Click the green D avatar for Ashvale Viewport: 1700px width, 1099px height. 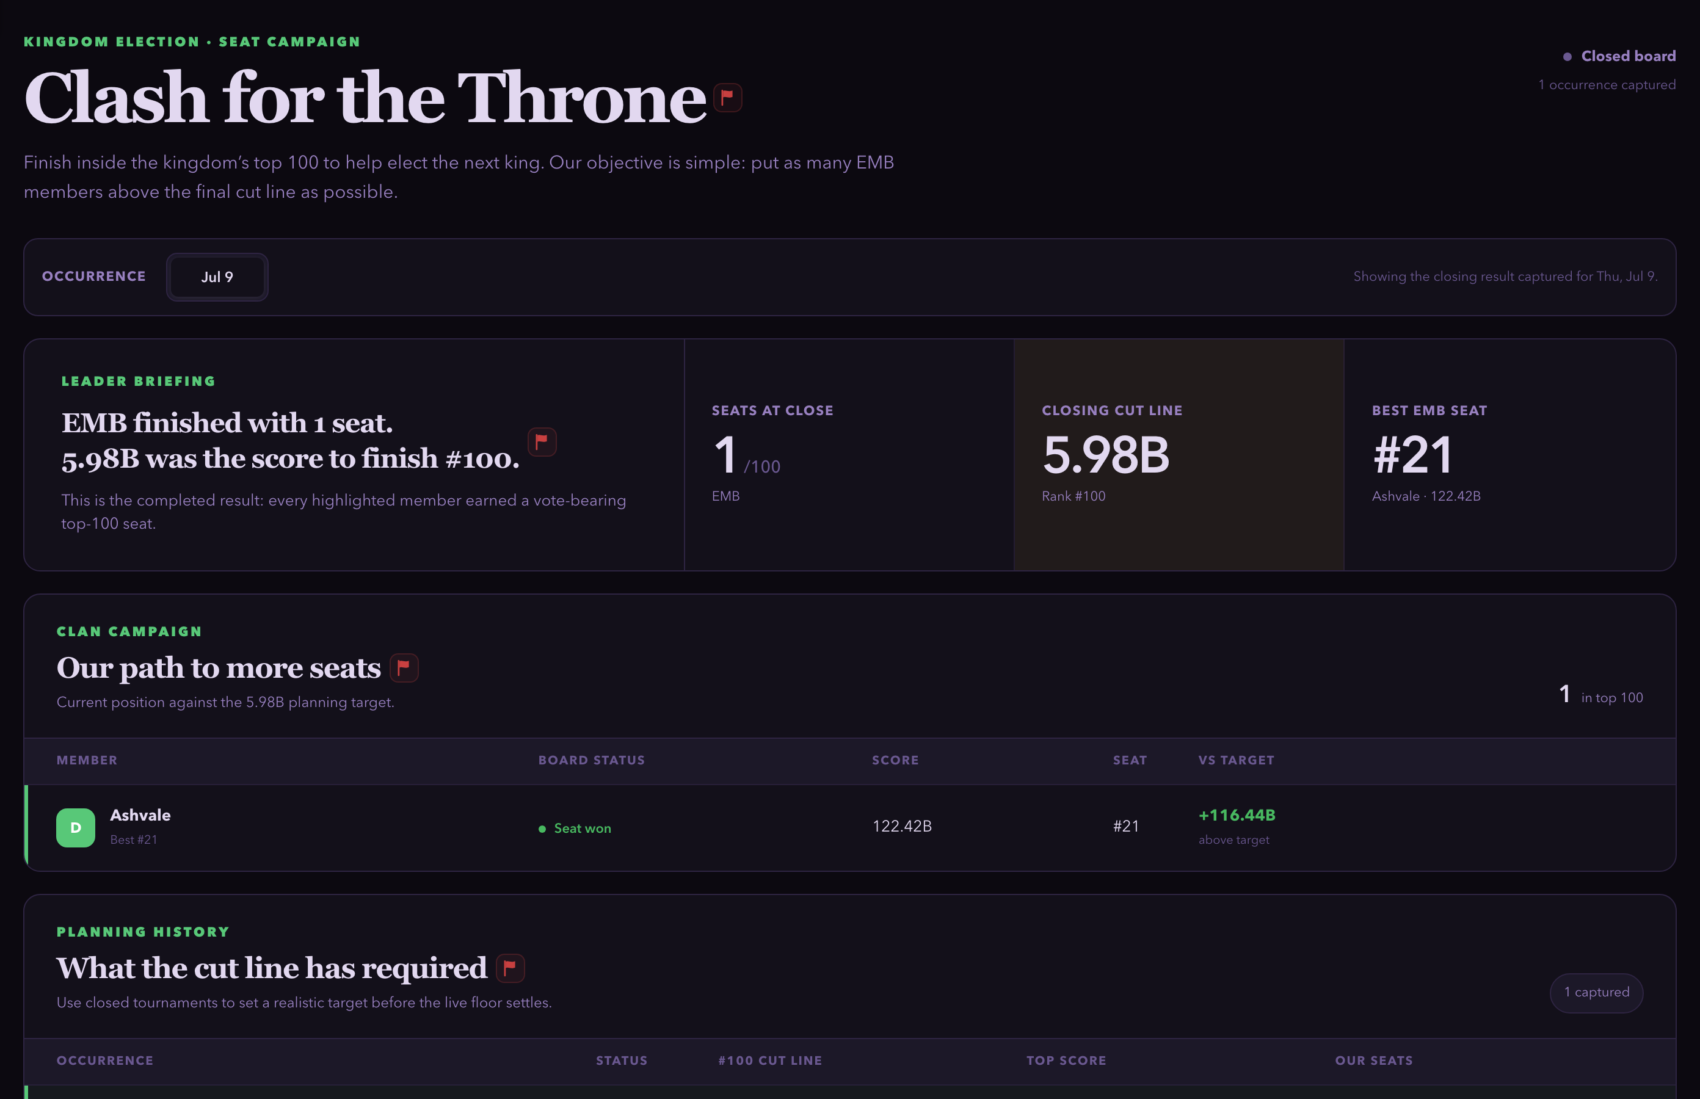coord(76,828)
